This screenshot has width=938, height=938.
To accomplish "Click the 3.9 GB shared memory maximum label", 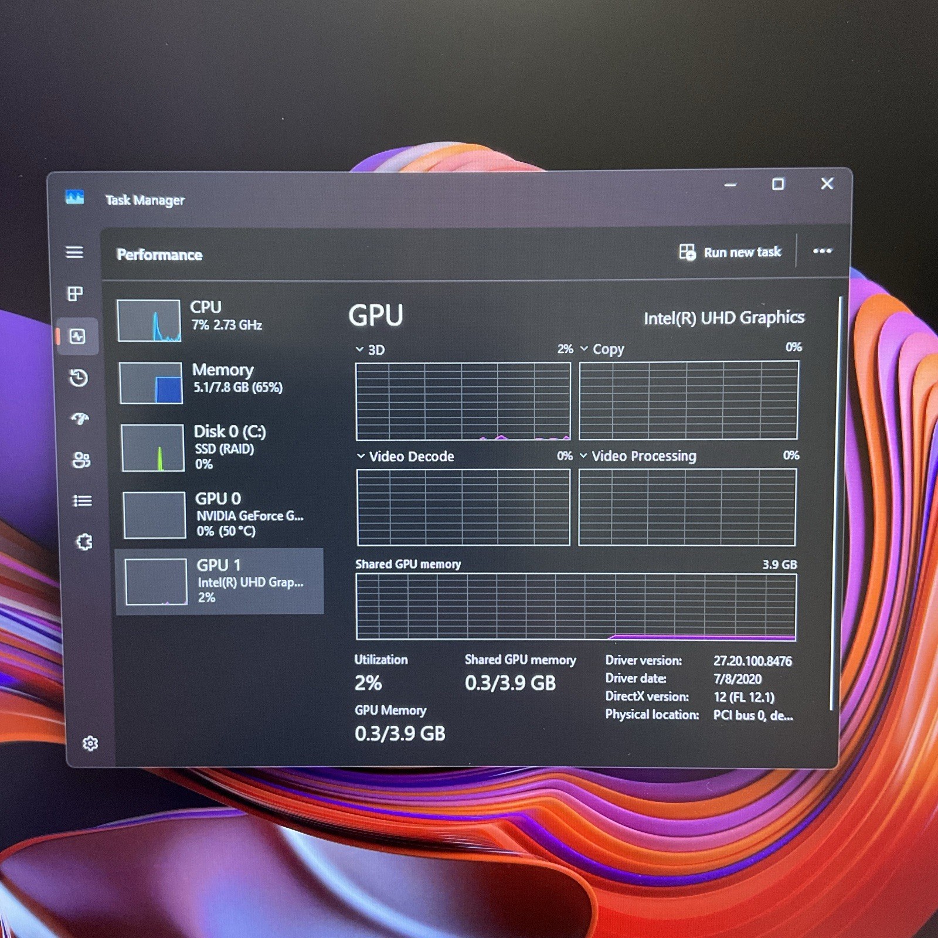I will click(780, 565).
